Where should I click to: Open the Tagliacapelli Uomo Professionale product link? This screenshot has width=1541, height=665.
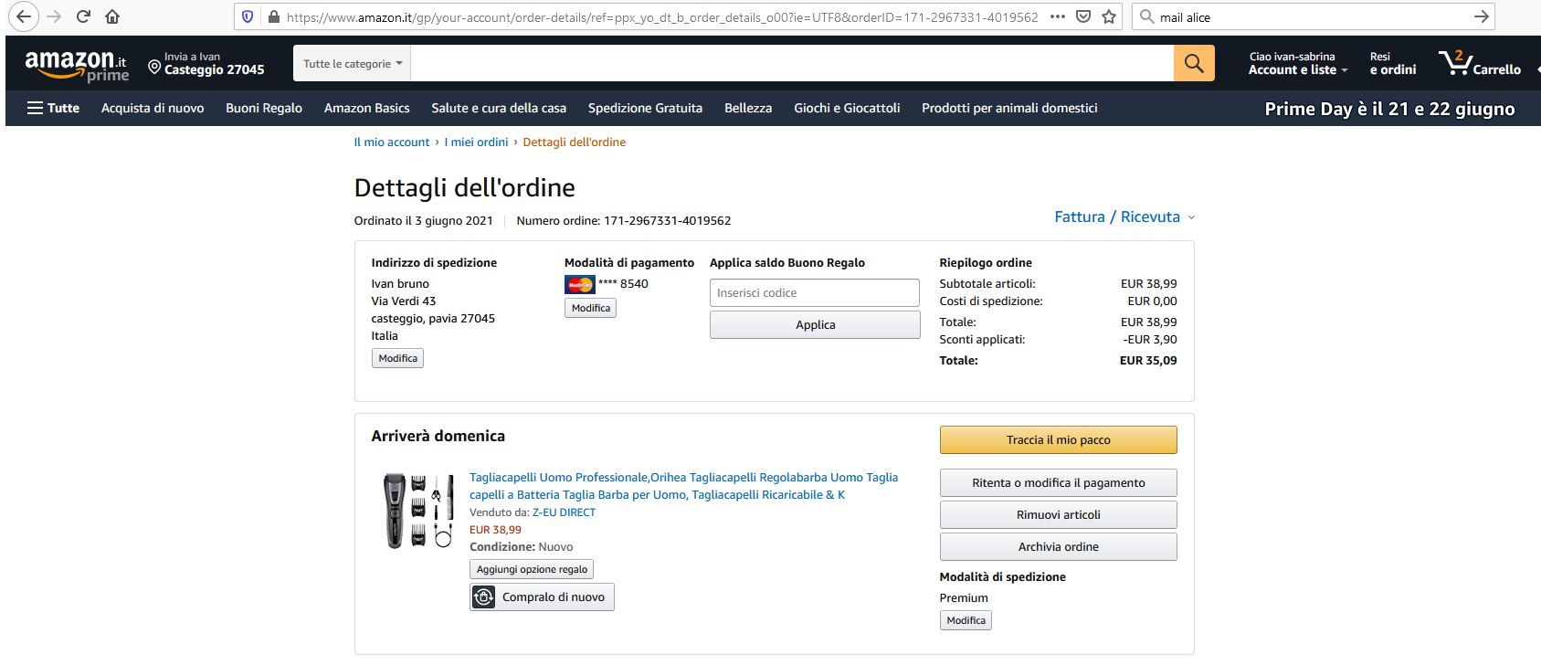[x=683, y=486]
